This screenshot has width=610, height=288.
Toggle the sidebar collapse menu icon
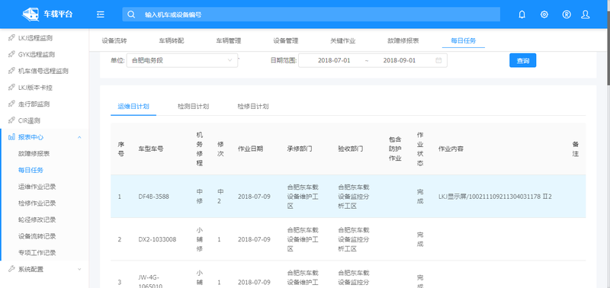[x=101, y=14]
